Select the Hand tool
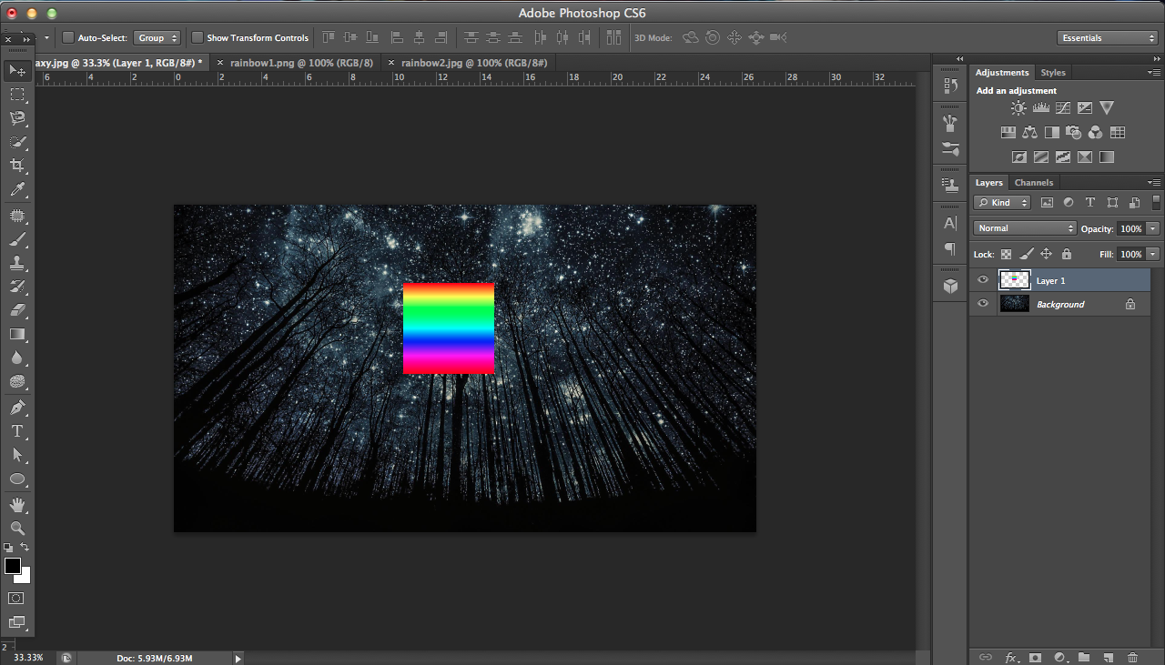 tap(17, 504)
